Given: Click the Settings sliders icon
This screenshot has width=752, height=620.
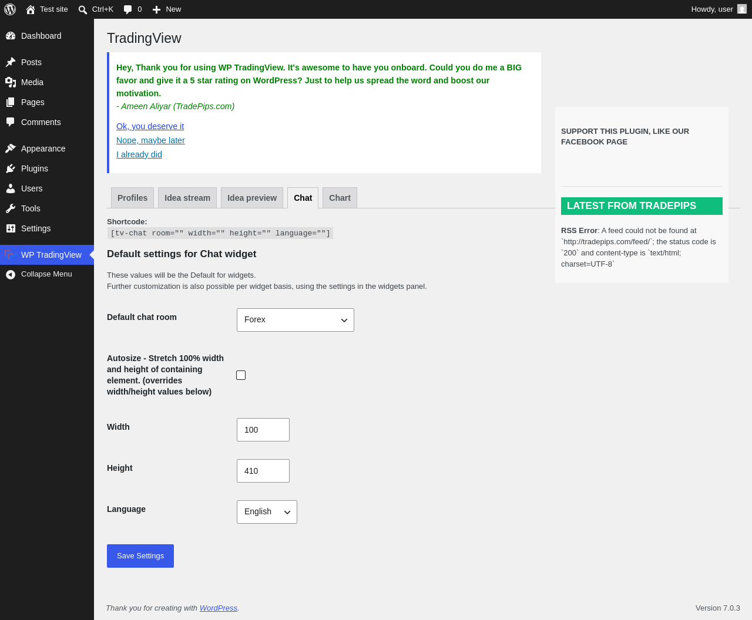Looking at the screenshot, I should tap(11, 228).
